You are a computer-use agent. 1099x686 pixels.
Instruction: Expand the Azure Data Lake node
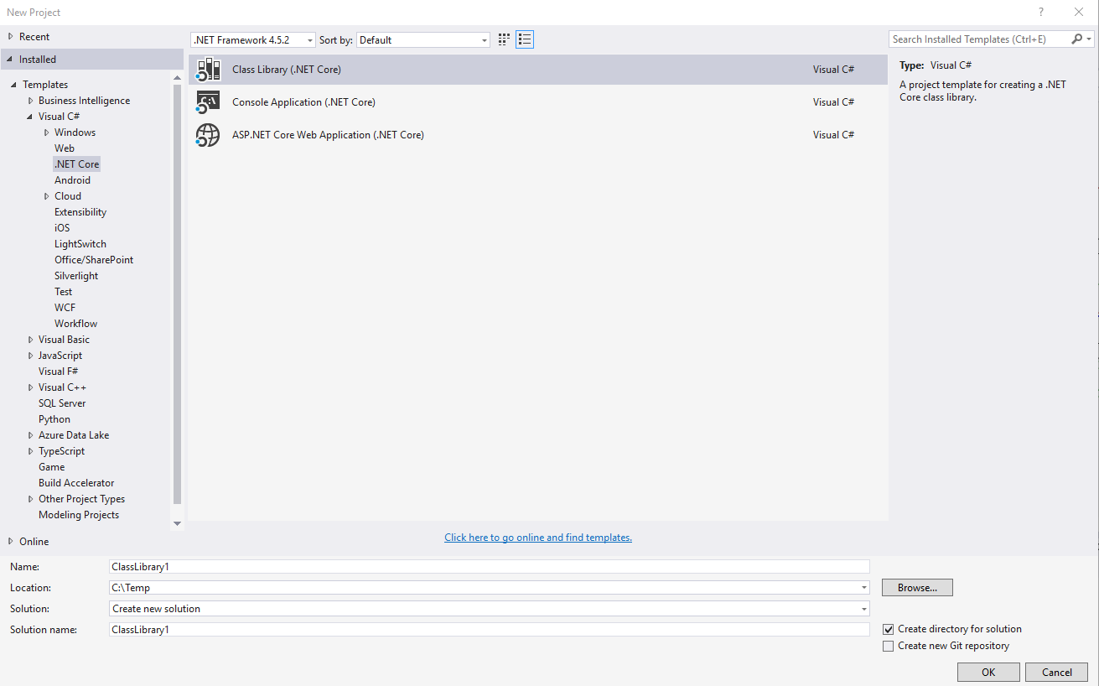coord(30,435)
